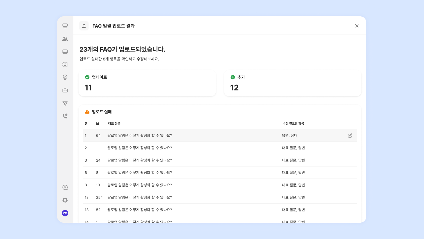Select the 업데이트 summary card showing 11

click(x=147, y=83)
